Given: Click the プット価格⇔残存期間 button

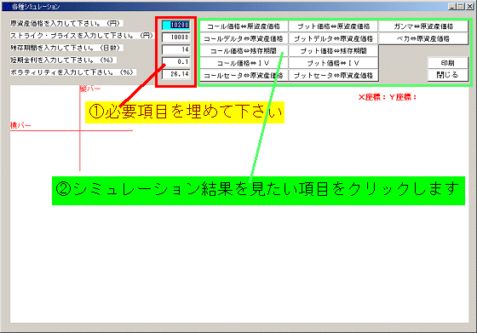Looking at the screenshot, I should tap(333, 51).
